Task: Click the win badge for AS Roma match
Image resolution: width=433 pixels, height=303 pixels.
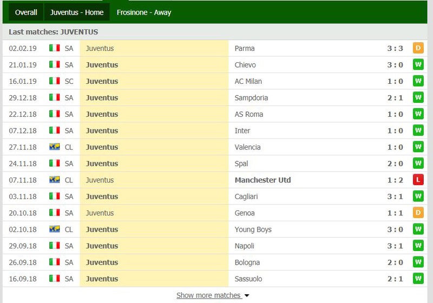Action: (x=418, y=114)
